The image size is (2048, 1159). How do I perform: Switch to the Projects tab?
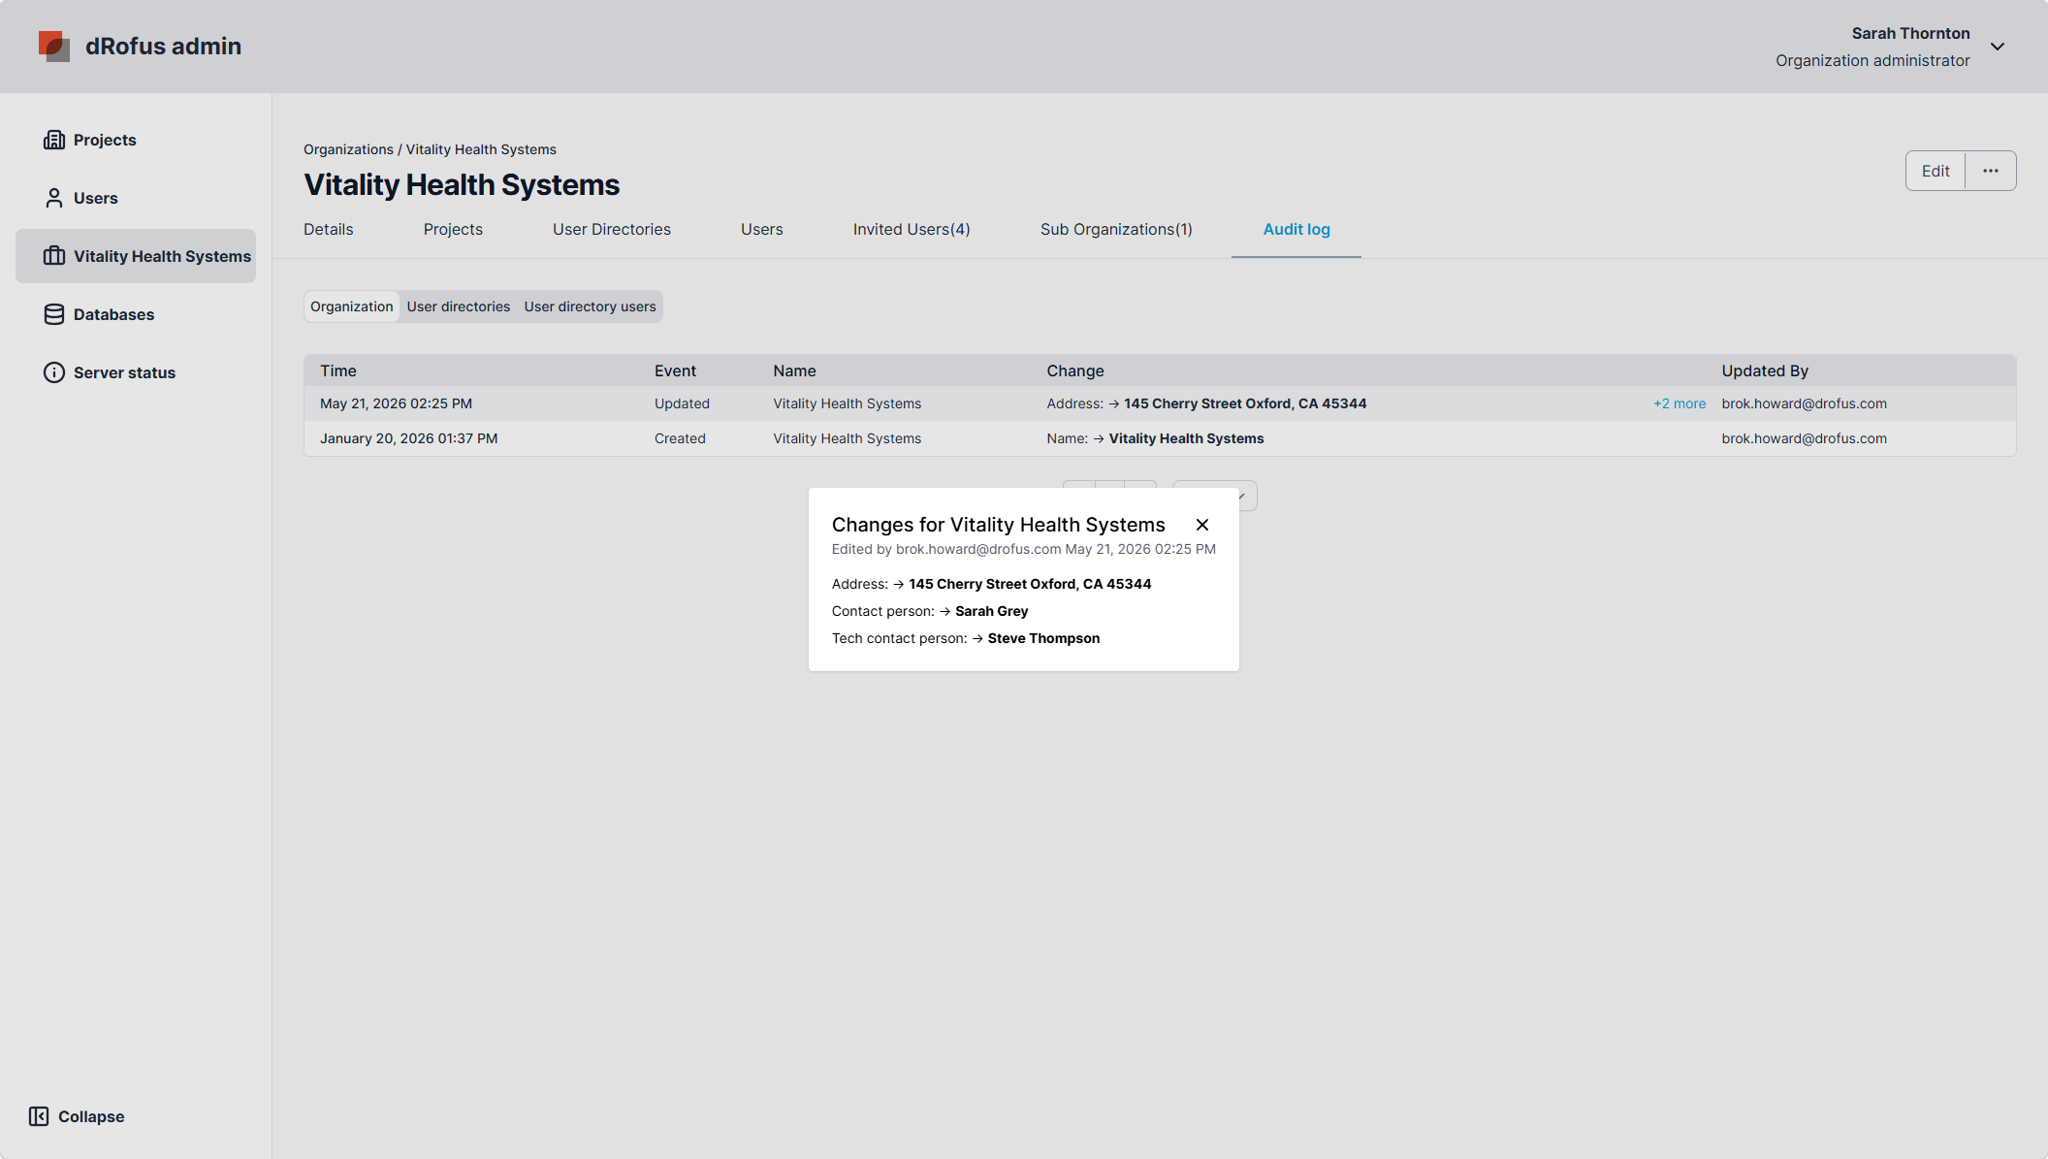[x=453, y=229]
